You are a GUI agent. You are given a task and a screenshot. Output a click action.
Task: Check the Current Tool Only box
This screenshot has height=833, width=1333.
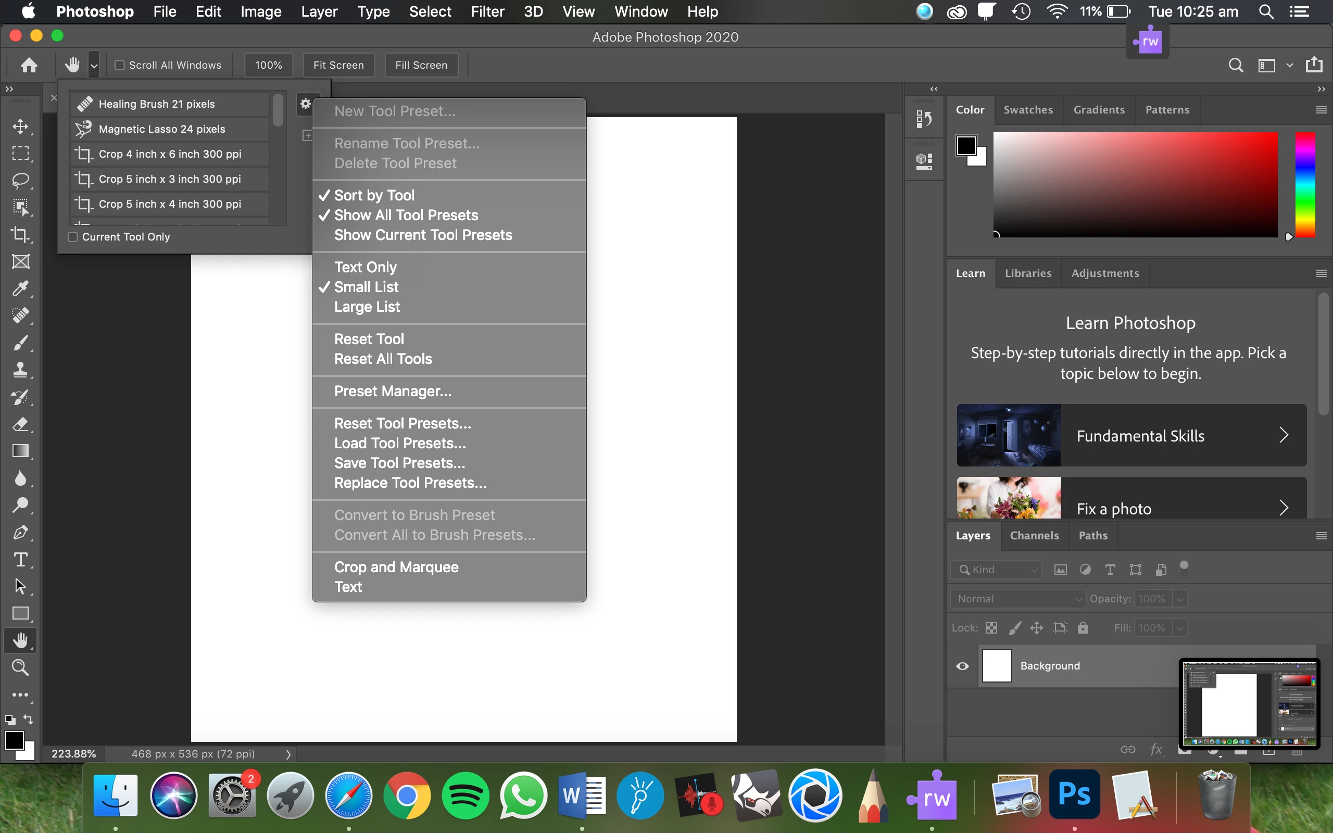click(x=73, y=237)
